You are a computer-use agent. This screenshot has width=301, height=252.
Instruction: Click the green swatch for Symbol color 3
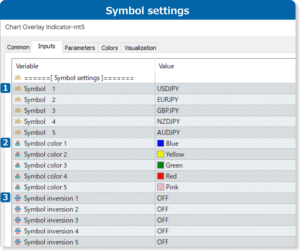tap(160, 165)
